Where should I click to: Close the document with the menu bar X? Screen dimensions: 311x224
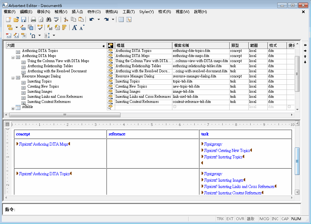point(303,12)
